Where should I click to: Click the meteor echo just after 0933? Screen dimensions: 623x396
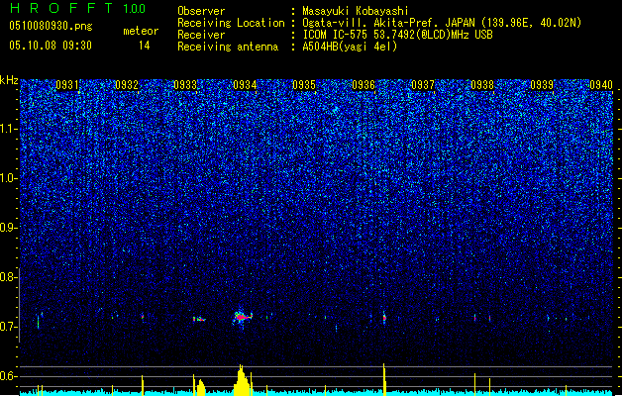coord(199,319)
